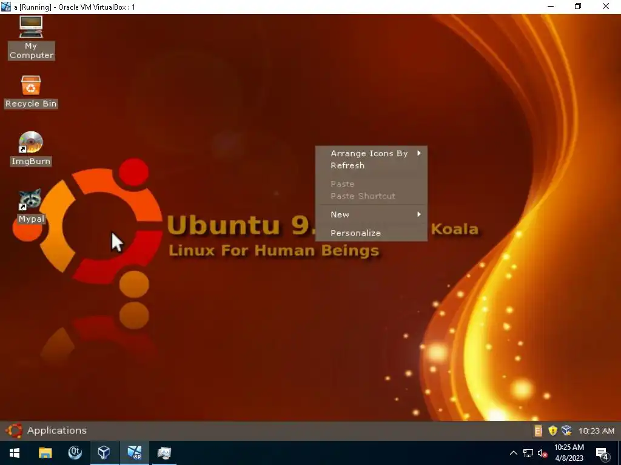Click the guest clock showing 10:23 AM
The width and height of the screenshot is (621, 465).
(597, 431)
